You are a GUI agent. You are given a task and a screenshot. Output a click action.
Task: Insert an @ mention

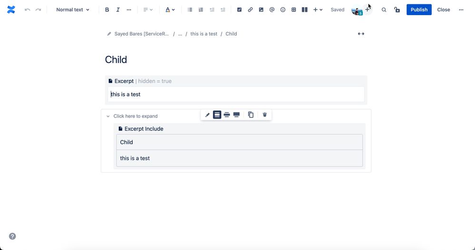pyautogui.click(x=272, y=9)
